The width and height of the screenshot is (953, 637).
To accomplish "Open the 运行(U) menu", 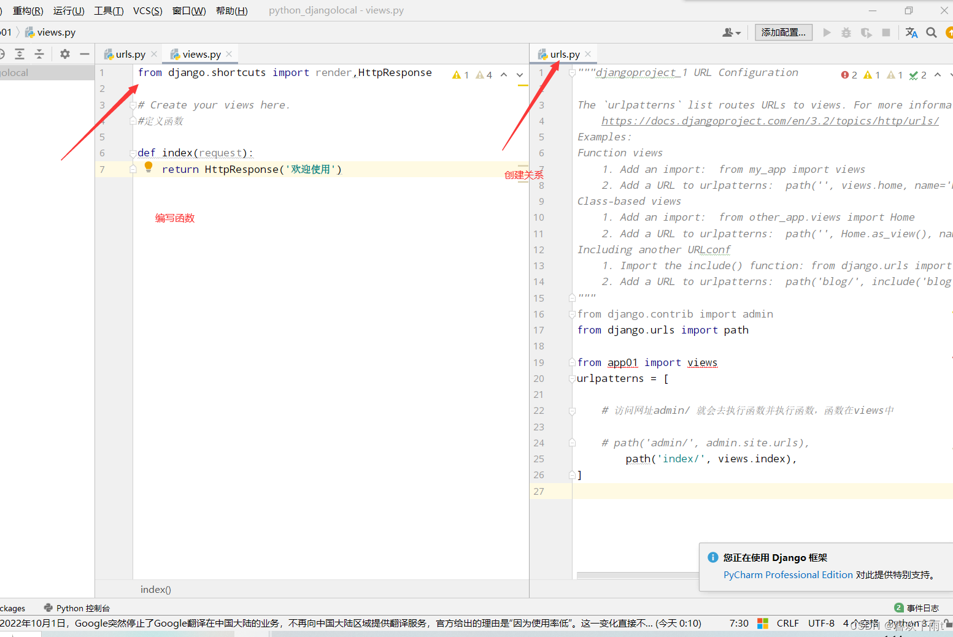I will click(69, 10).
